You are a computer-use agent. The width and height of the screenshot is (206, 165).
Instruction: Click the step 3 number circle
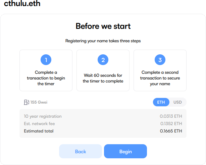coord(160,60)
